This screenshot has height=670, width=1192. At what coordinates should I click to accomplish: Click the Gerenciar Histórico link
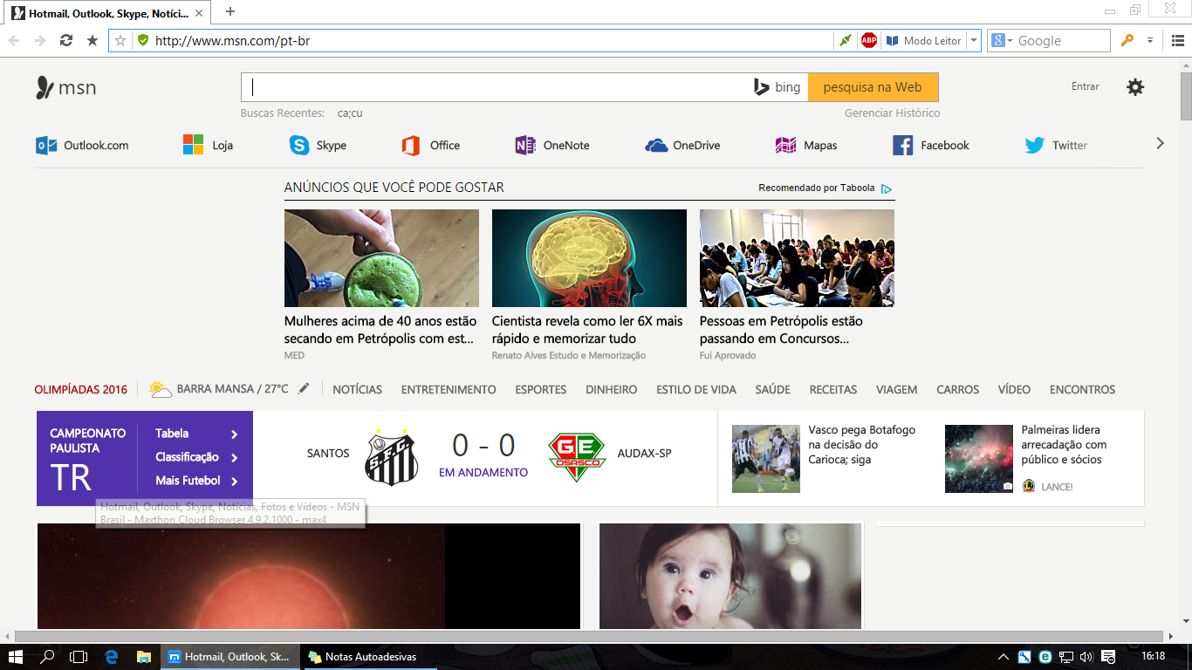point(892,113)
